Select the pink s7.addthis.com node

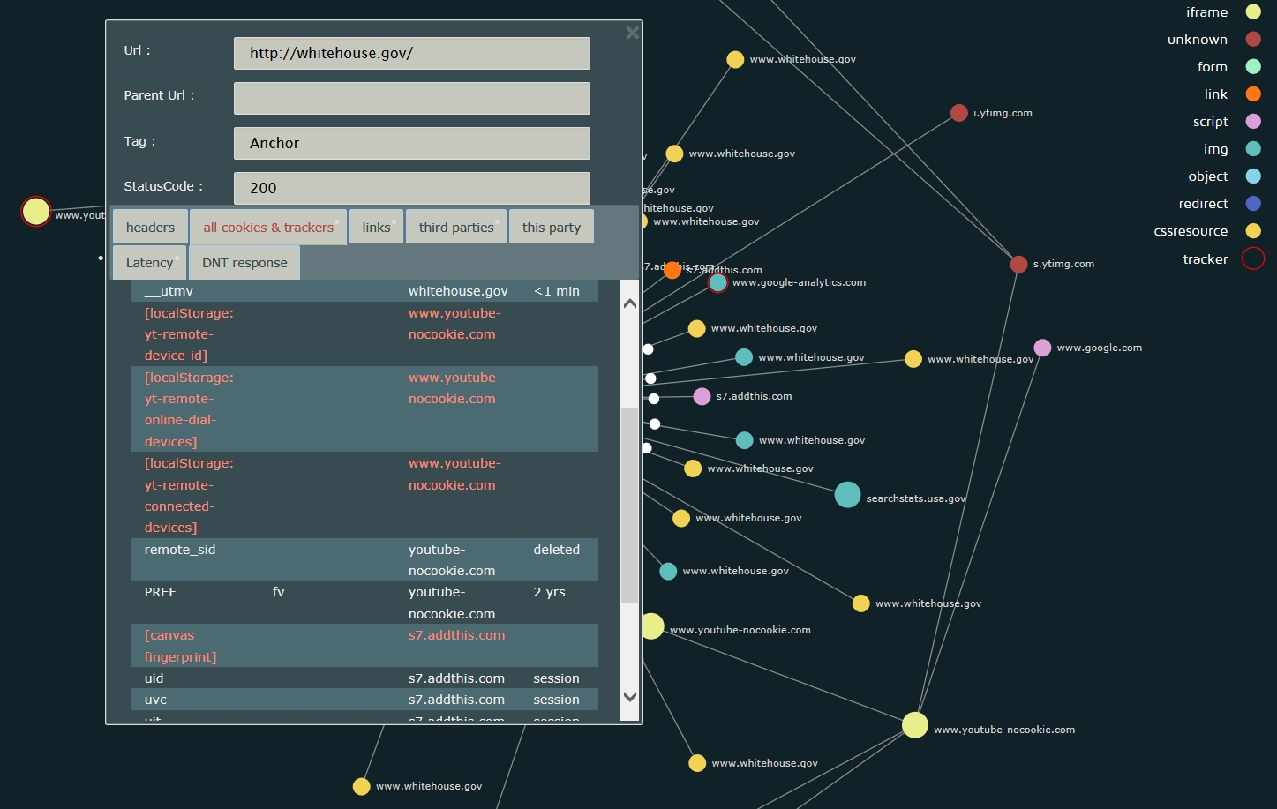click(702, 396)
